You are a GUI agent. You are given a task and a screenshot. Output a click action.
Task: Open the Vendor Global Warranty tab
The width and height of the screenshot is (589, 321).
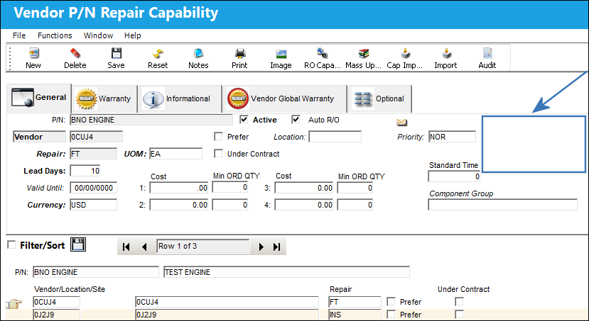pos(285,99)
